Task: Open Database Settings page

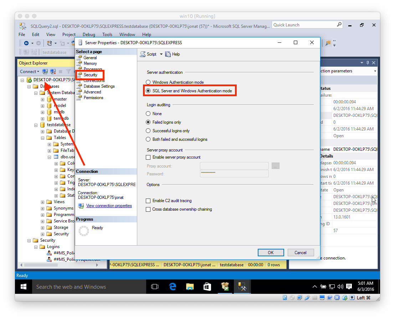Action: [99, 86]
